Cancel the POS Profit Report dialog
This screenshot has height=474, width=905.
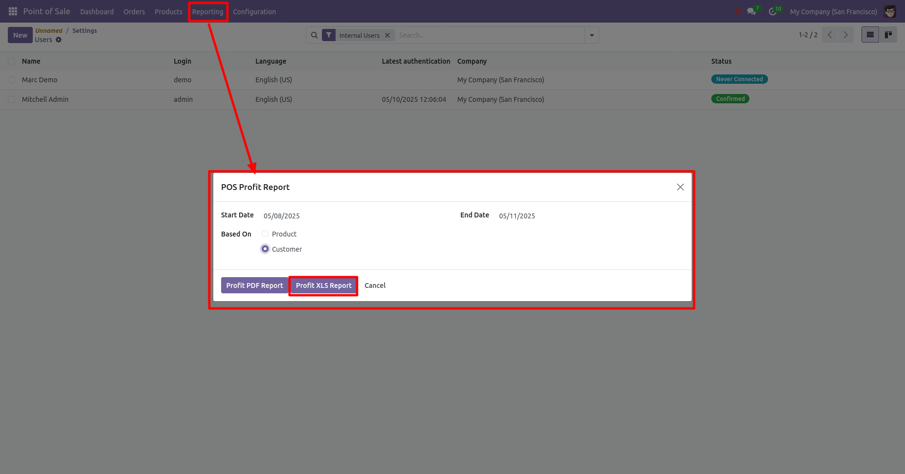[375, 285]
